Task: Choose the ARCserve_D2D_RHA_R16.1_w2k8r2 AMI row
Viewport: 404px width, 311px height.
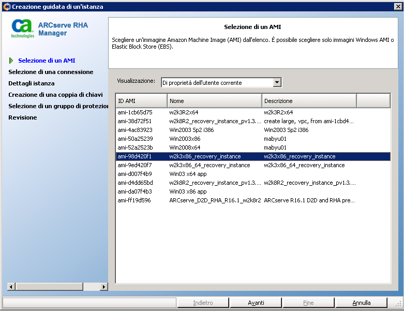Action: click(215, 200)
